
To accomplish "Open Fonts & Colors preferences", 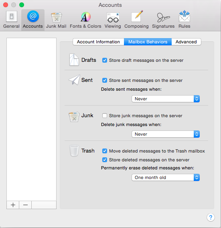I will coord(85,20).
